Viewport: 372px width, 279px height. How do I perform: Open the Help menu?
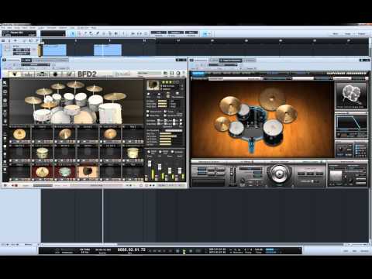(x=94, y=28)
